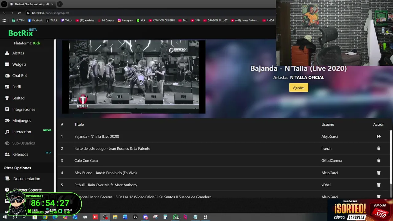Click the artist name N'TALLA OFICIAL
Viewport: 393px width, 221px height.
307,77
